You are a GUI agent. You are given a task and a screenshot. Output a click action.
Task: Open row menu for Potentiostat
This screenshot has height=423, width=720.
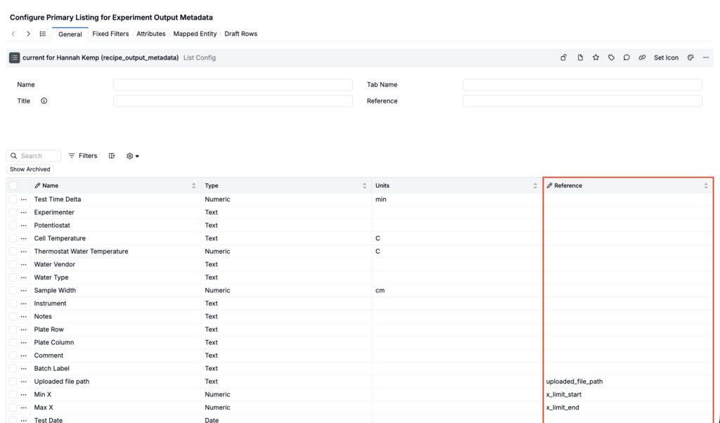point(23,226)
